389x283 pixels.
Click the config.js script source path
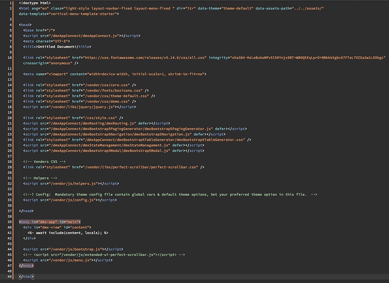point(73,200)
